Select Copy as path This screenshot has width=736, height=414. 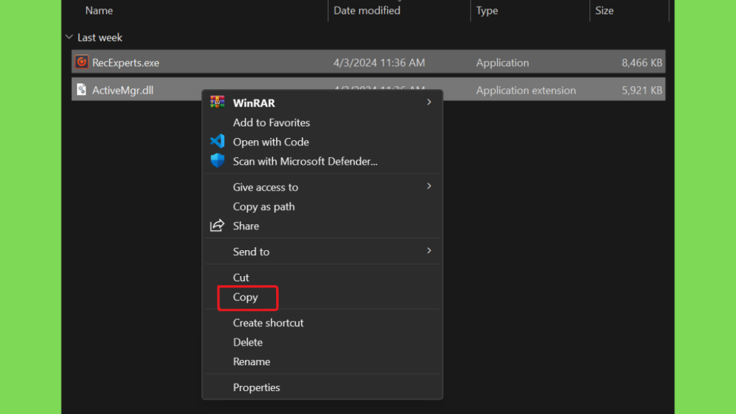(x=322, y=206)
